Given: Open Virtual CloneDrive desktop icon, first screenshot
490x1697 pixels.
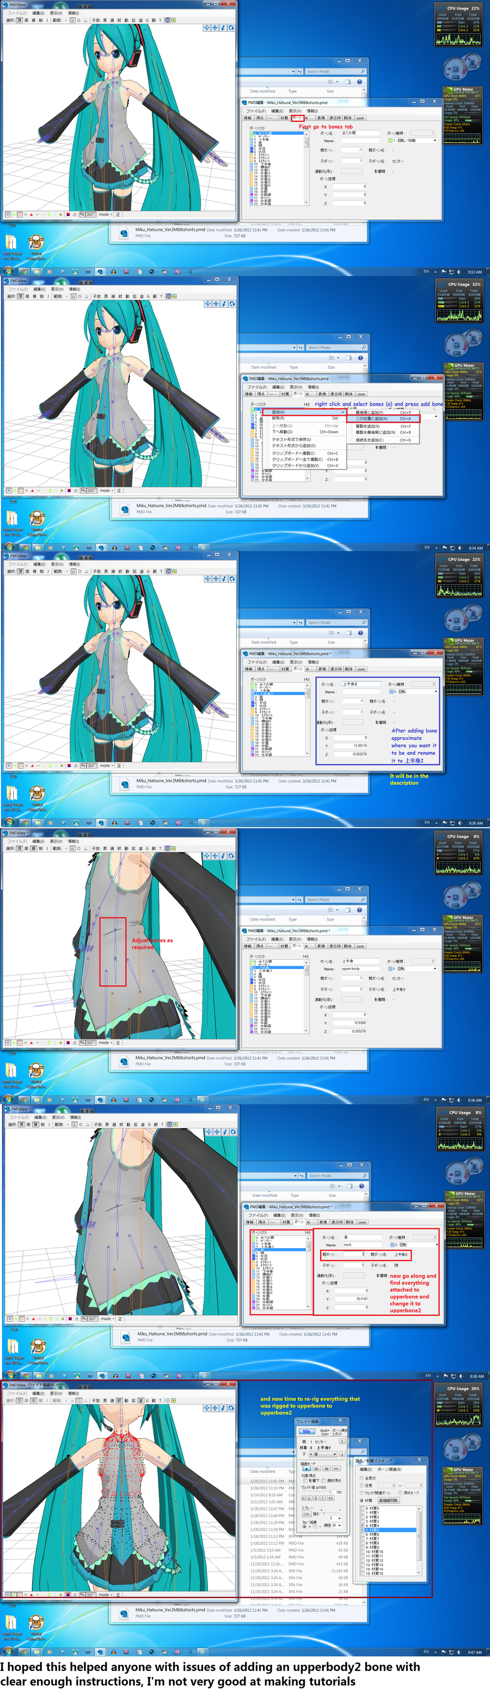Looking at the screenshot, I should click(x=37, y=247).
